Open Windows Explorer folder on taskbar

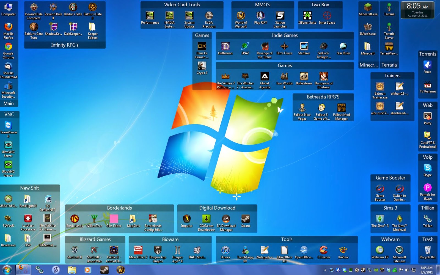tap(72, 270)
